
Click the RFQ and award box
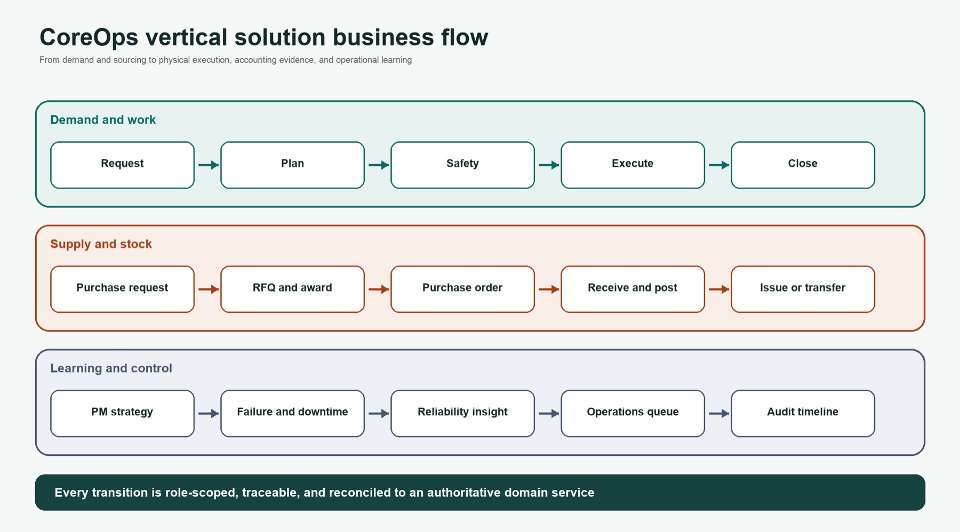(x=292, y=289)
